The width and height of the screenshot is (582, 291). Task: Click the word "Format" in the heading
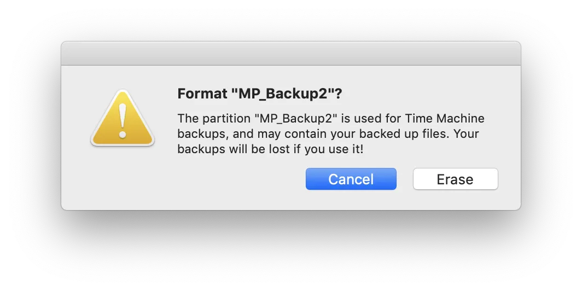[x=202, y=94]
